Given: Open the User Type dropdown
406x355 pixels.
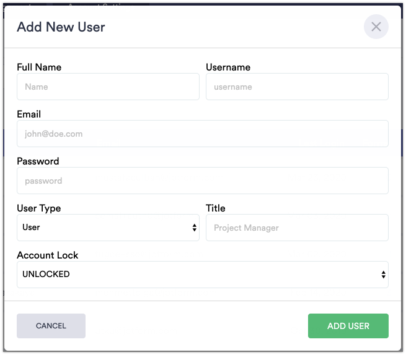Looking at the screenshot, I should [108, 228].
